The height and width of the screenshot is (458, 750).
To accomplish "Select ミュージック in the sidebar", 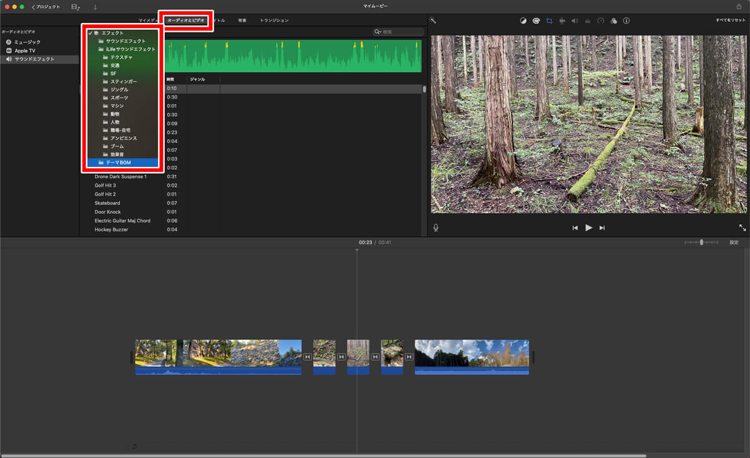I will (x=27, y=42).
